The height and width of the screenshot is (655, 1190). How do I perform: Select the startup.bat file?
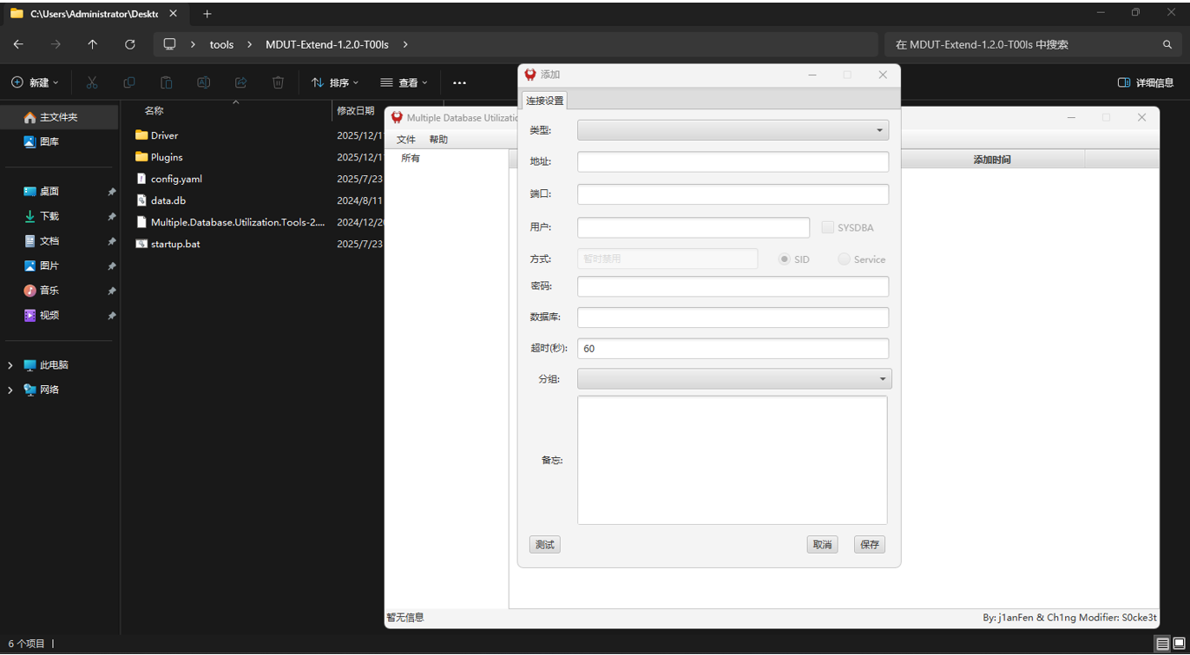(x=175, y=244)
